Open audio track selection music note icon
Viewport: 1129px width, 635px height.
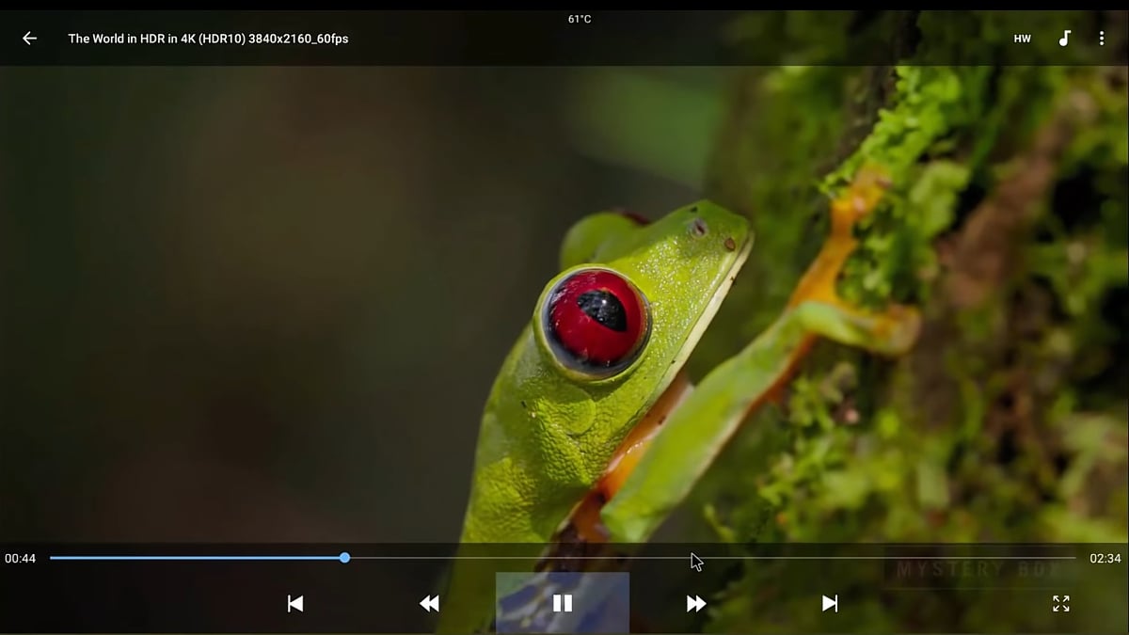click(1064, 39)
